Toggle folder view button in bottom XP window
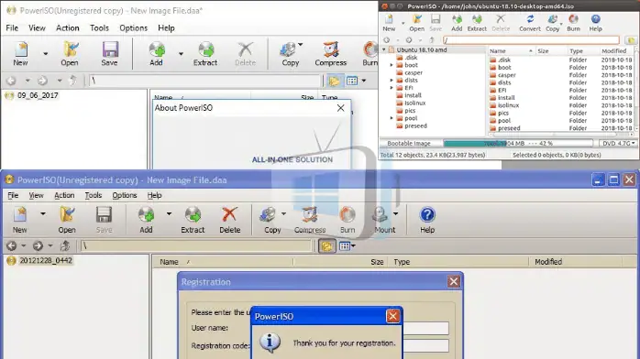Screen dimensions: 640x359 pyautogui.click(x=326, y=245)
